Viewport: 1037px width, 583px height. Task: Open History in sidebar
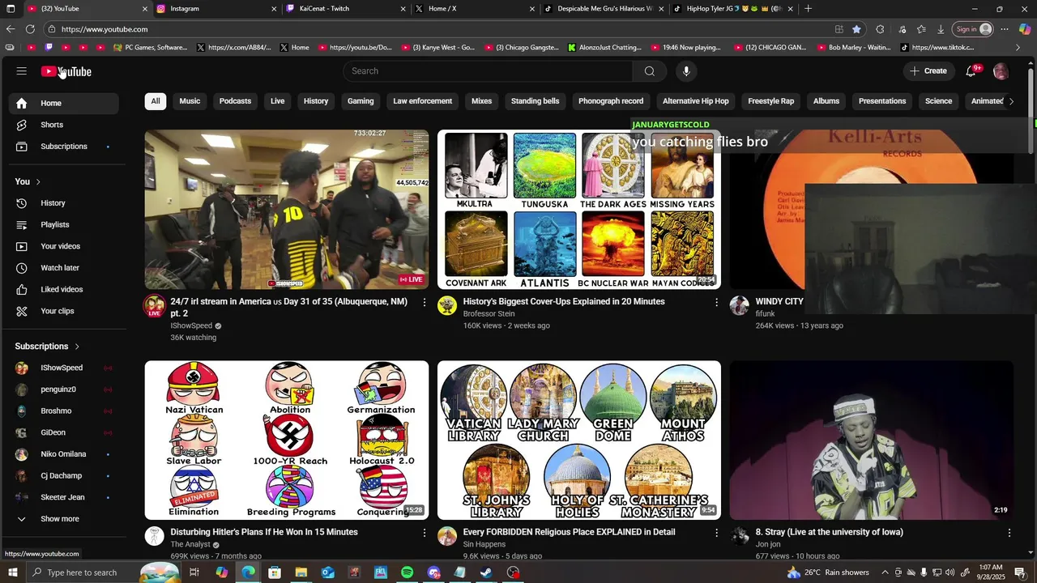[x=63, y=203]
